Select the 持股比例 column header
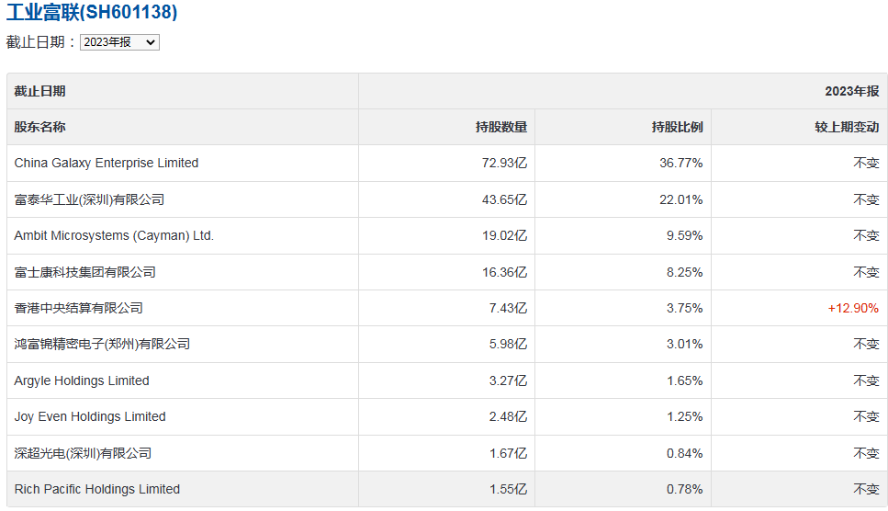888x511 pixels. 677,127
